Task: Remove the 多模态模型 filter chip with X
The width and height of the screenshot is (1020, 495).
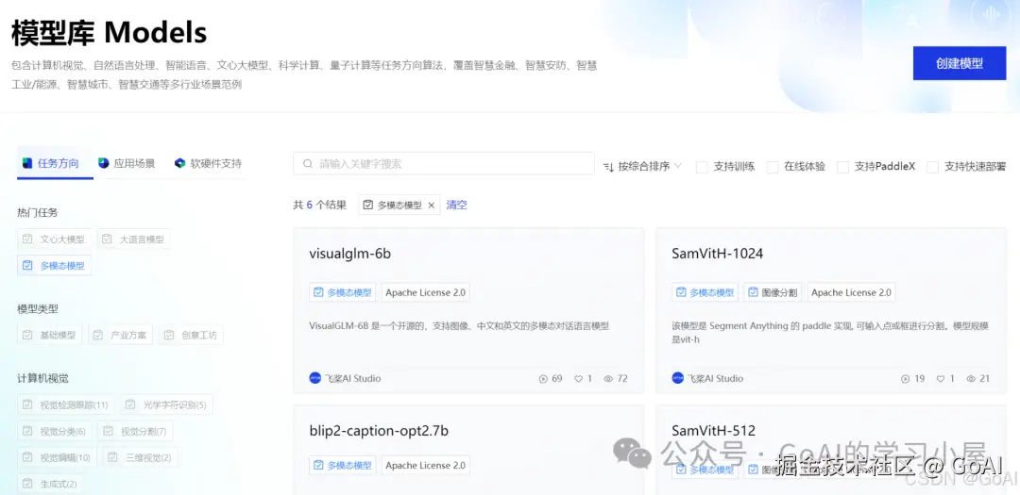Action: coord(431,206)
